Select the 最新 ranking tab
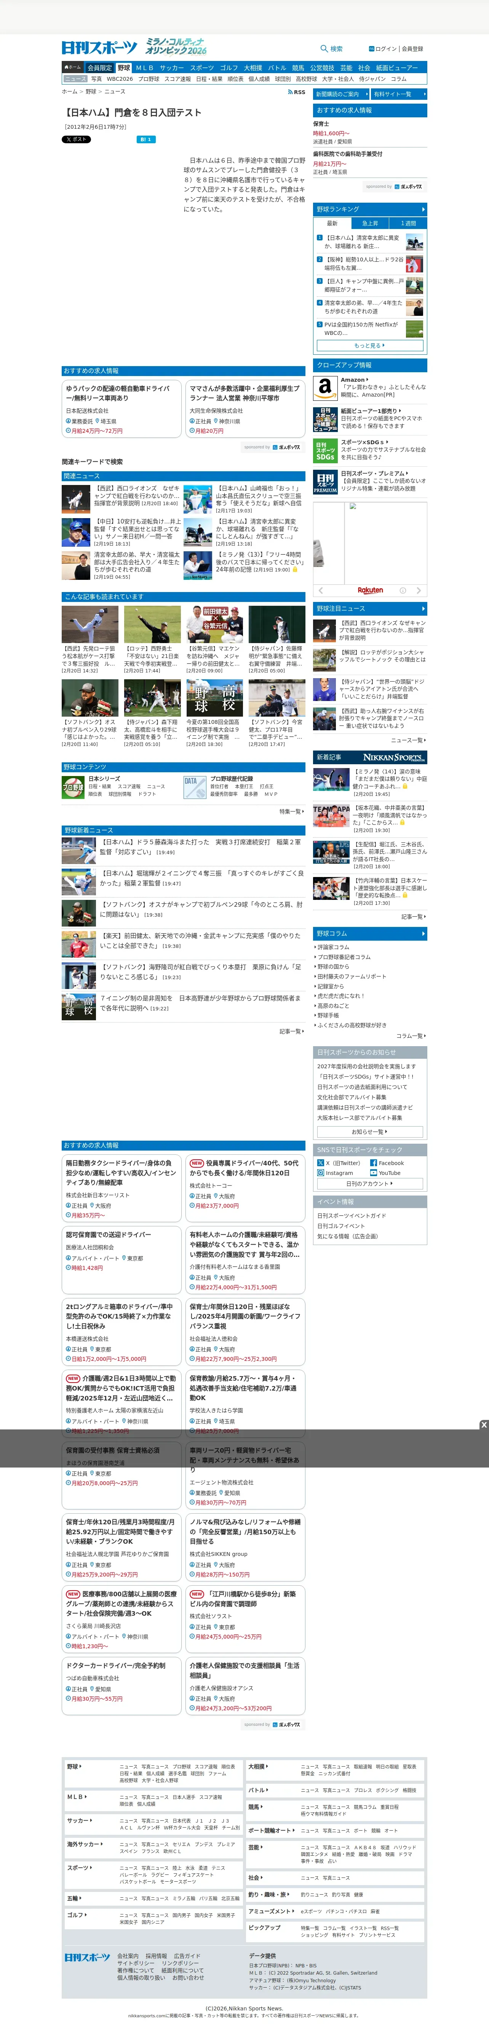 point(332,223)
